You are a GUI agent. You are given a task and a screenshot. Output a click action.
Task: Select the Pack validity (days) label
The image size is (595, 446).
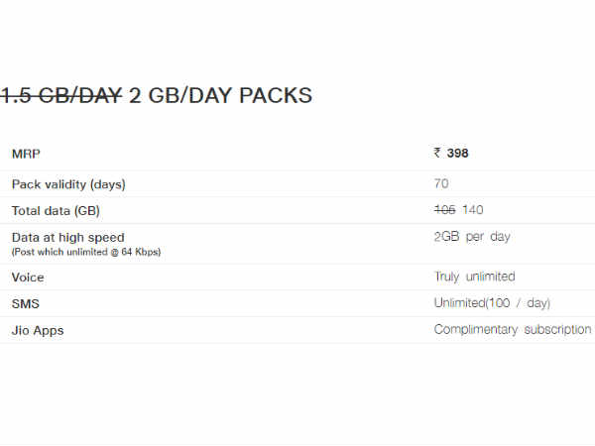(x=68, y=184)
